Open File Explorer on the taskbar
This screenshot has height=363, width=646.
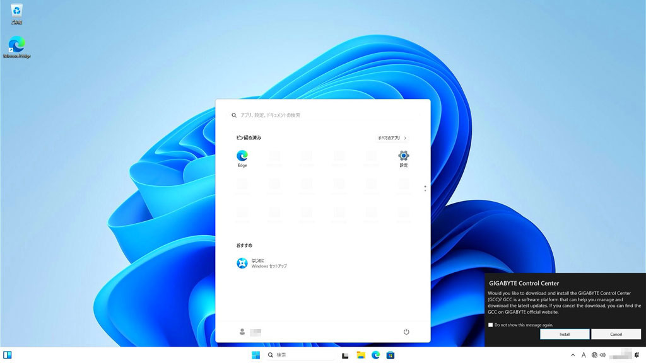[361, 355]
